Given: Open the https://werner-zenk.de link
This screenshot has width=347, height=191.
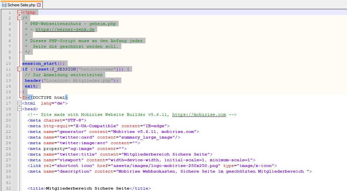Looking at the screenshot, I should 65,29.
